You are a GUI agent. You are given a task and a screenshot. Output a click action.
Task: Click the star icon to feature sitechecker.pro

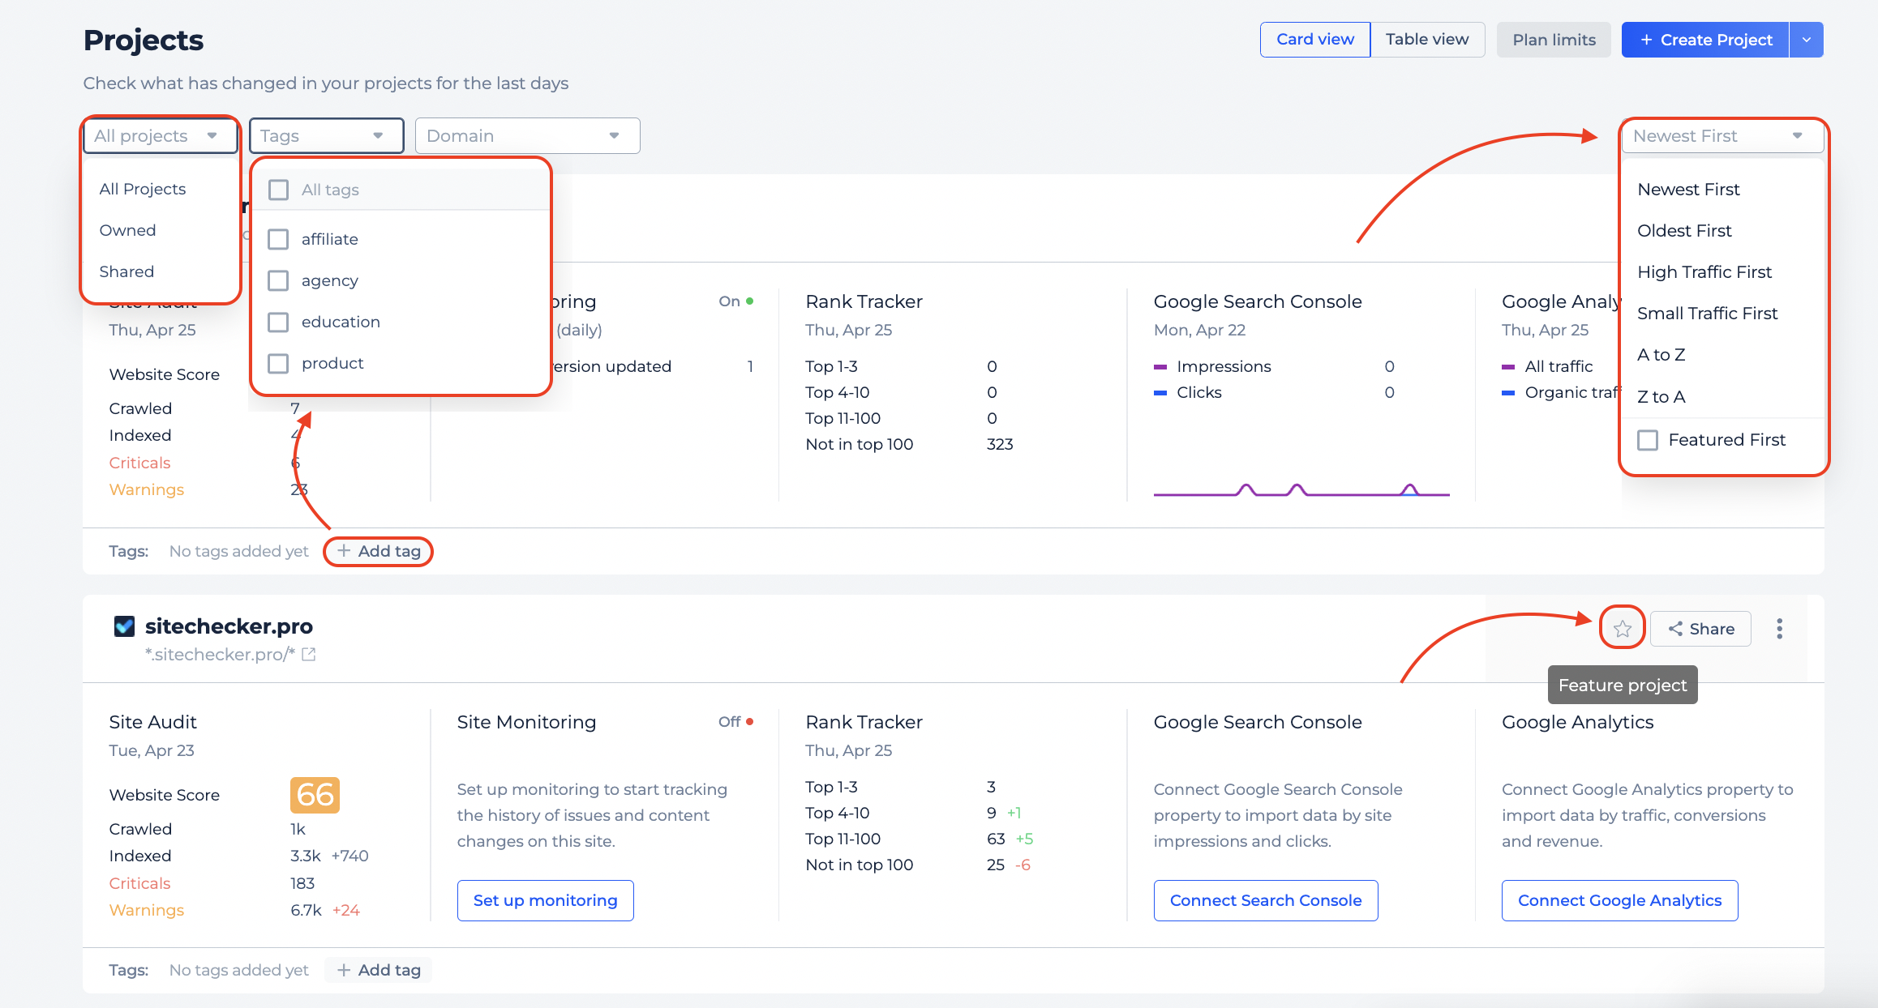[1622, 629]
